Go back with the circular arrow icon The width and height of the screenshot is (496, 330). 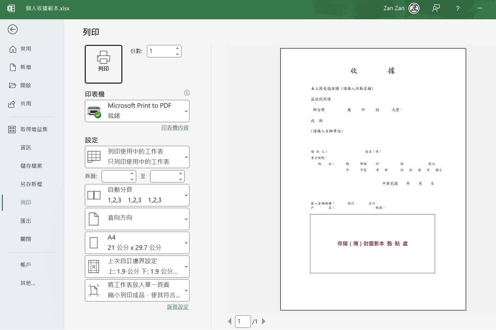[x=13, y=29]
